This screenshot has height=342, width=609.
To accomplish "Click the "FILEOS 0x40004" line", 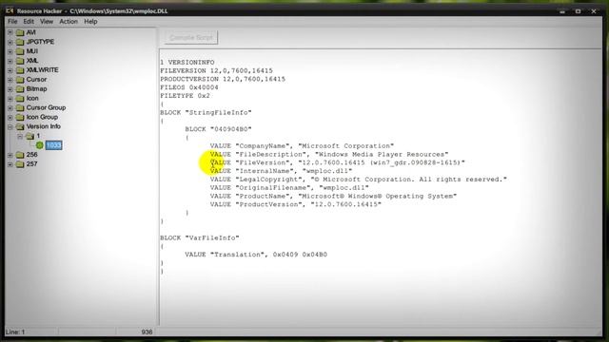I will click(x=189, y=87).
